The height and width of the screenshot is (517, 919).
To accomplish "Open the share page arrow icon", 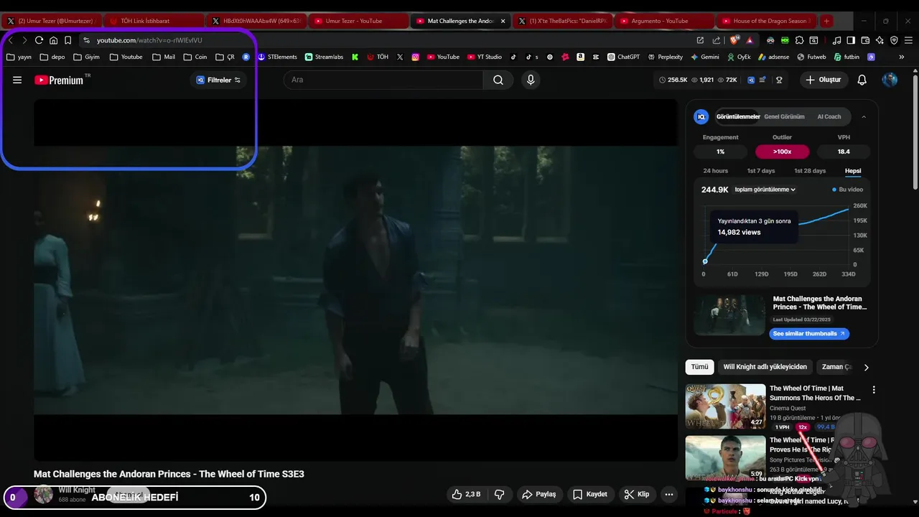I will coord(716,40).
